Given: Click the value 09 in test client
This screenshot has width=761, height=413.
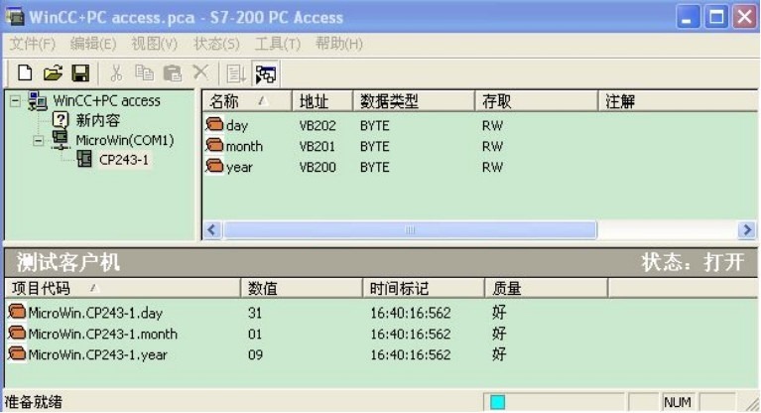Looking at the screenshot, I should click(x=255, y=354).
